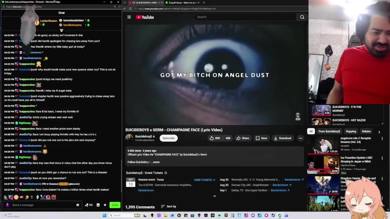Open the Kick chat shop icon
The image size is (390, 219).
click(x=98, y=205)
